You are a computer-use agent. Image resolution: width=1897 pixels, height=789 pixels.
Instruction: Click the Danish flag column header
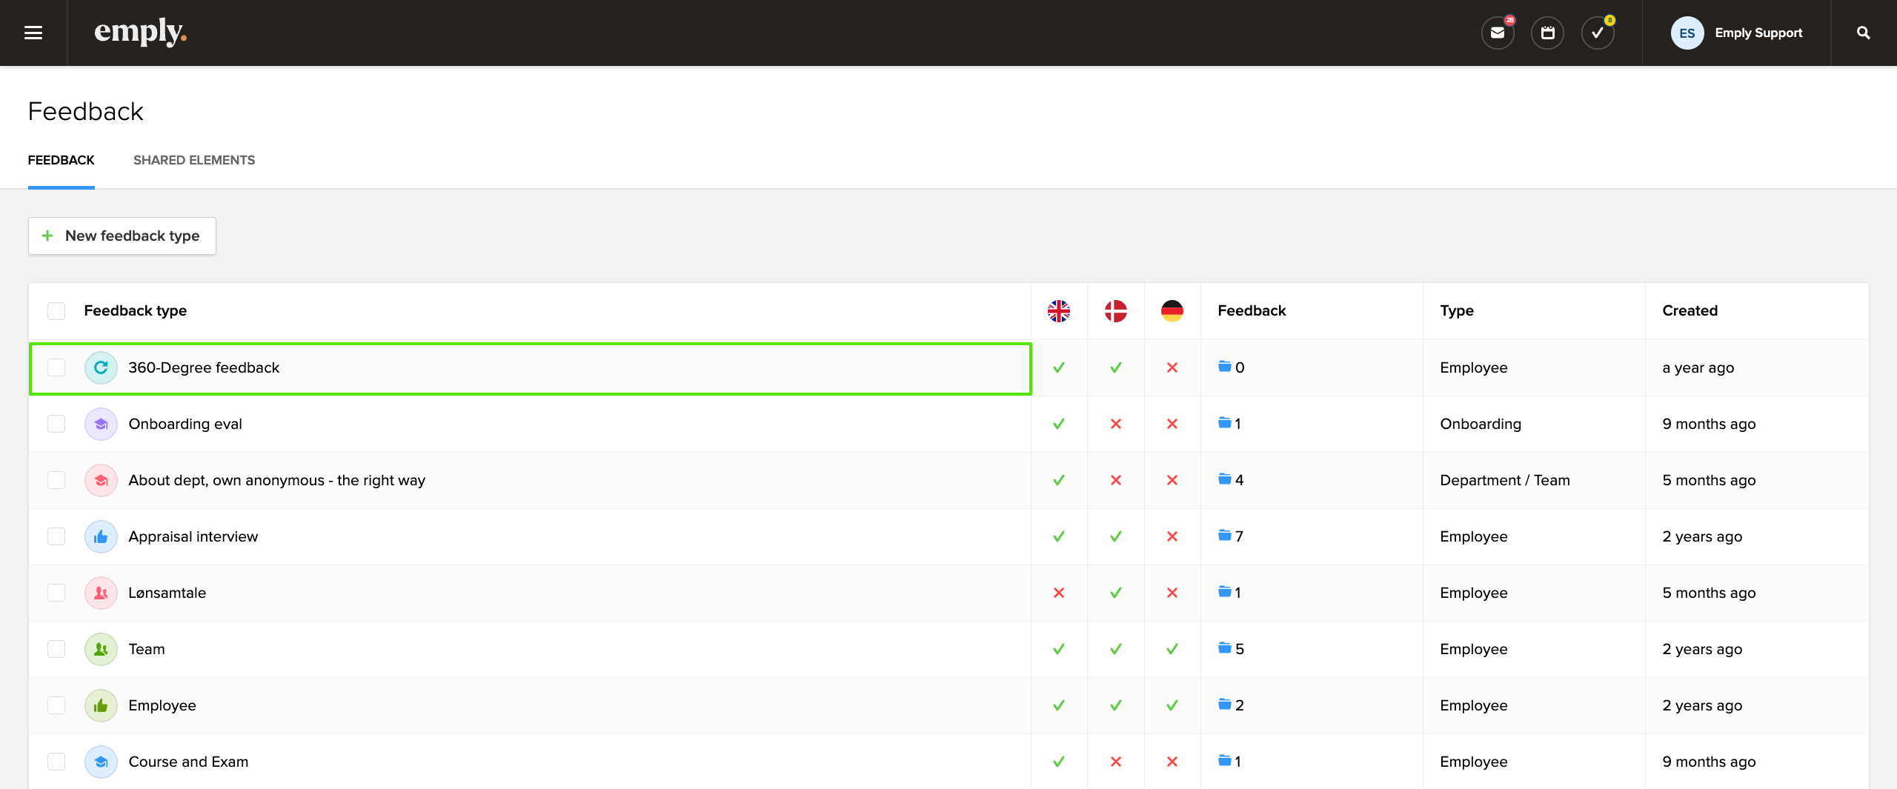pos(1115,311)
